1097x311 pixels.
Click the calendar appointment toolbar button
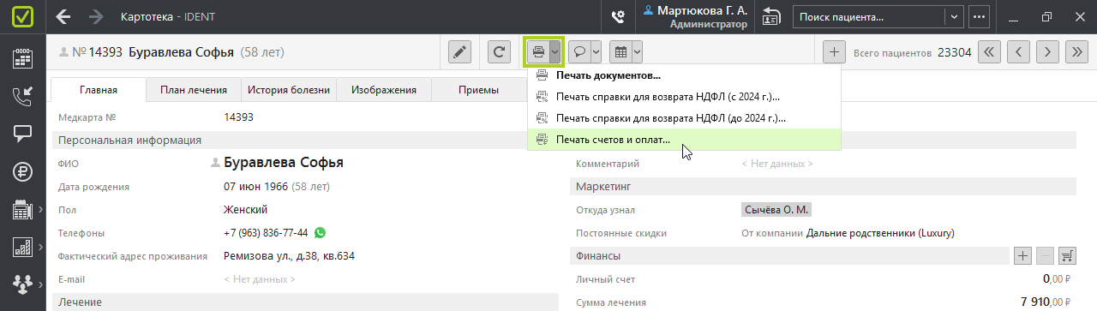[x=620, y=52]
